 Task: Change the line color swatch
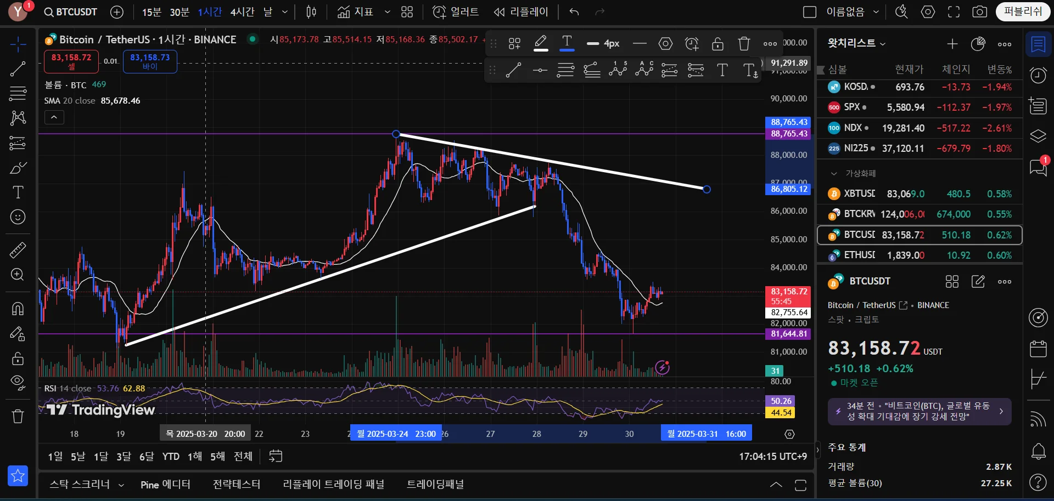(541, 44)
